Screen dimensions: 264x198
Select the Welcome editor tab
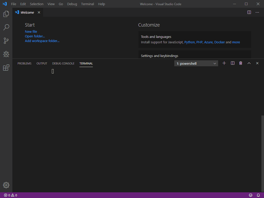tap(28, 12)
